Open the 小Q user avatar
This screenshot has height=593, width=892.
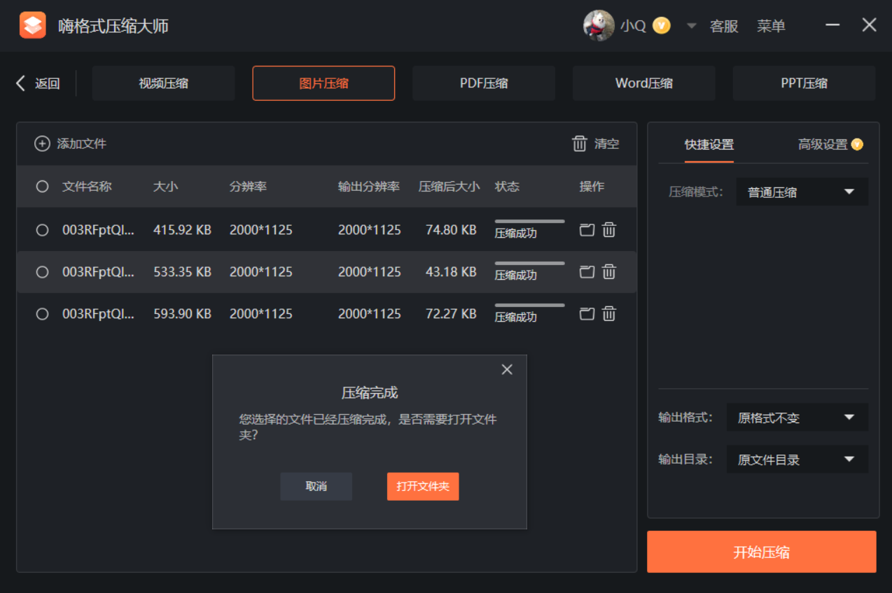click(x=599, y=26)
